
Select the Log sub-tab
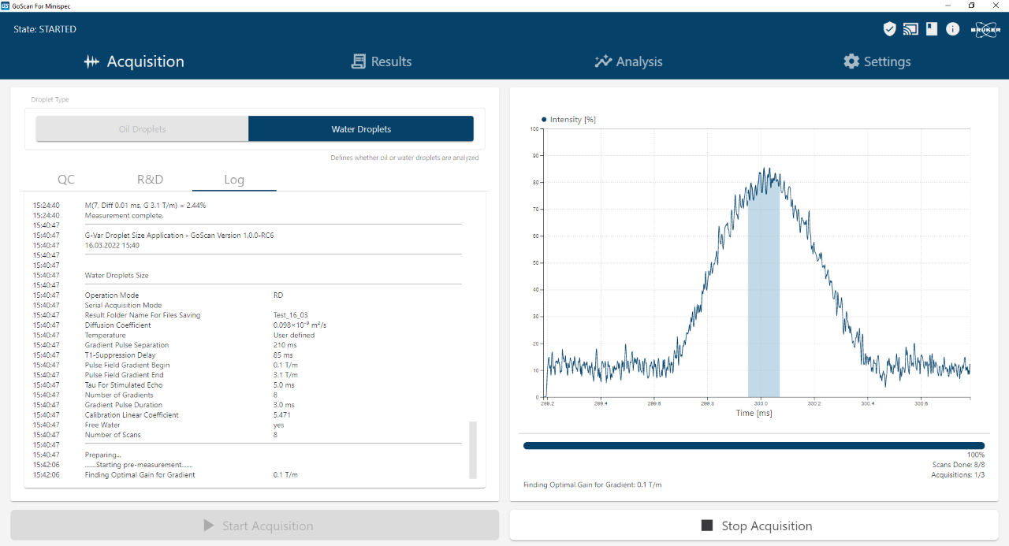pyautogui.click(x=234, y=180)
